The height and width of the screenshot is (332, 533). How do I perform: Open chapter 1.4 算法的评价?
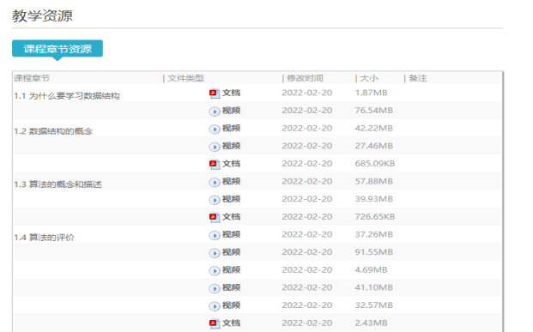click(x=44, y=237)
